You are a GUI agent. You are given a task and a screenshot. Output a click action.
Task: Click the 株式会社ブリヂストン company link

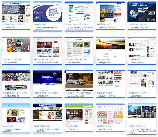pyautogui.click(x=137, y=126)
